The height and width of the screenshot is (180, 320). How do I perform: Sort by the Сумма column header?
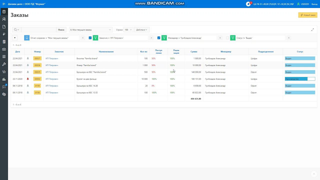tap(194, 52)
